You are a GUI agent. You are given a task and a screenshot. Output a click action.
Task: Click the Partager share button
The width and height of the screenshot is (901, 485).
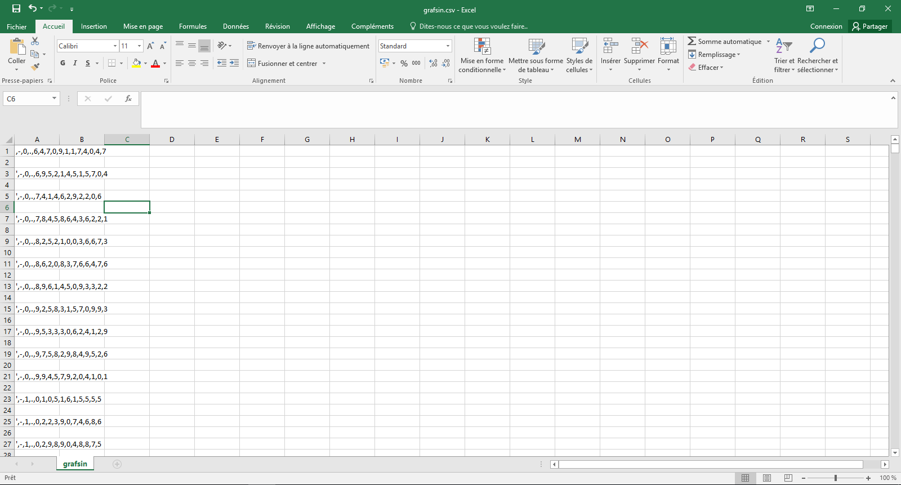870,26
